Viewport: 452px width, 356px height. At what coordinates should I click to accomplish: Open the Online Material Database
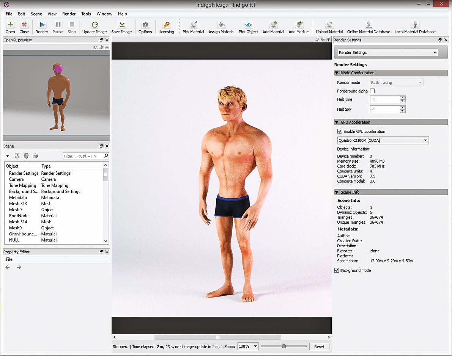click(369, 27)
